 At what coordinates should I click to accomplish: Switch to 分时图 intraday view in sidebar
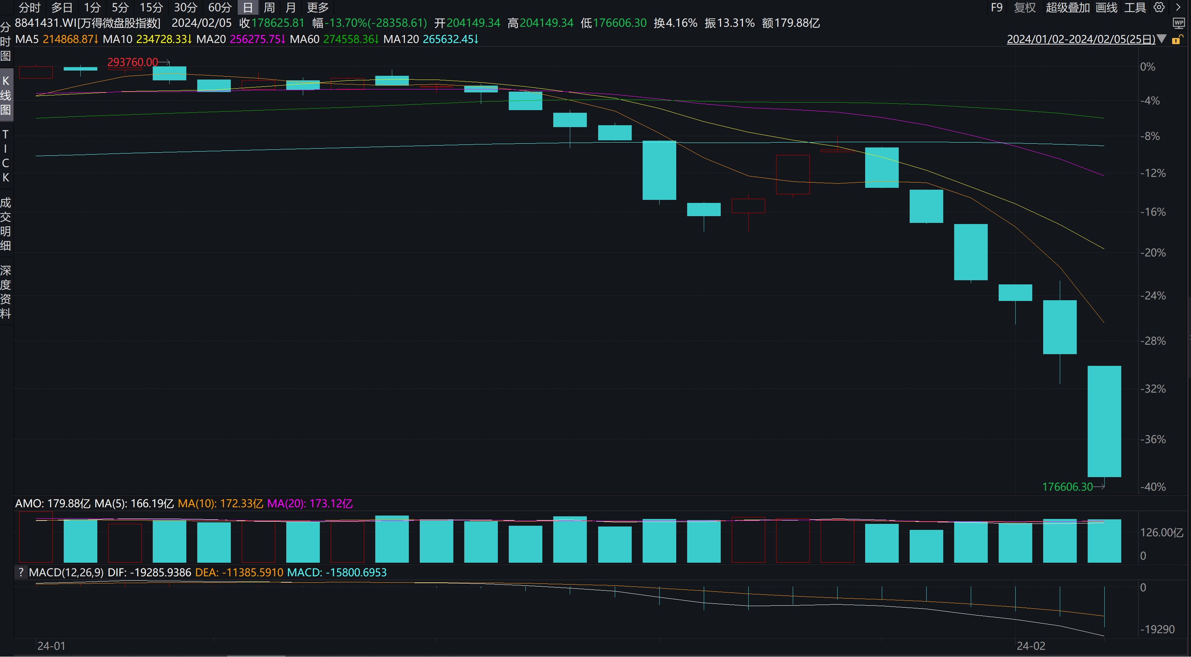6,41
